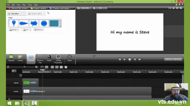Undo the last timeline action

click(x=42, y=67)
